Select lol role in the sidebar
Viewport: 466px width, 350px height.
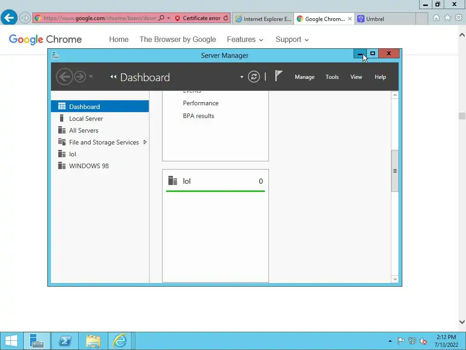(100, 154)
